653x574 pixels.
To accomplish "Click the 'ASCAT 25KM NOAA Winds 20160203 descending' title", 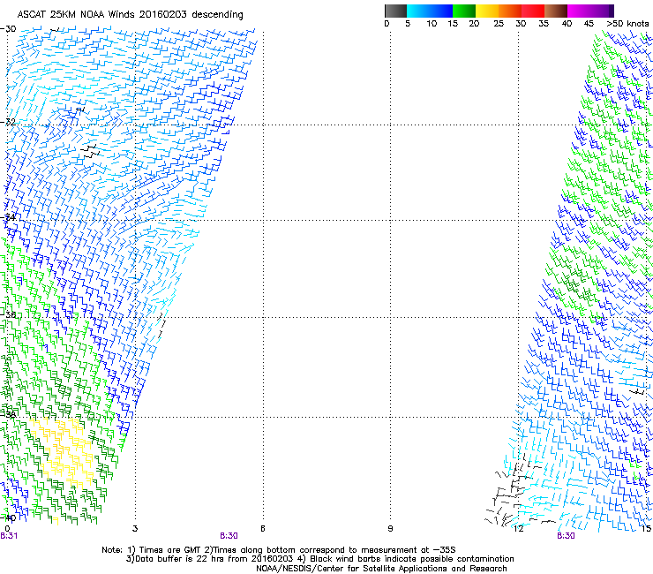I will point(130,14).
